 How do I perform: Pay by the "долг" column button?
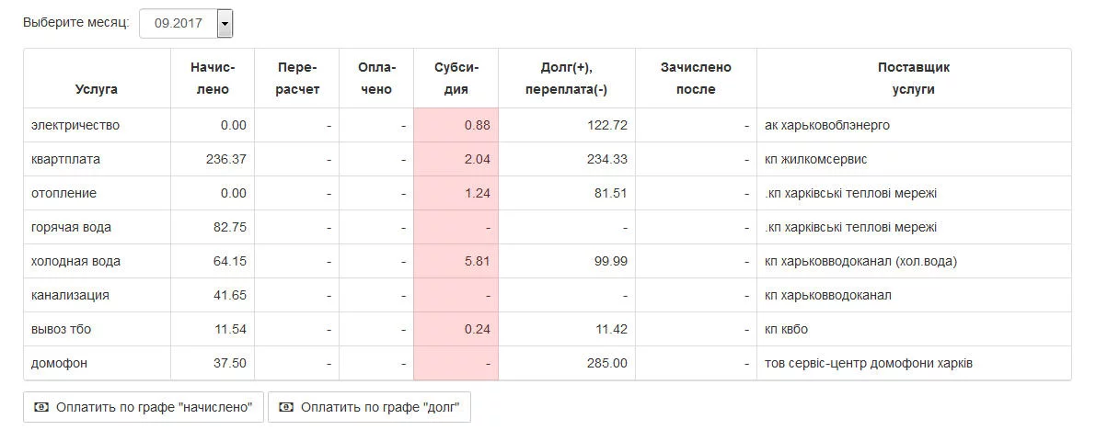pos(369,407)
